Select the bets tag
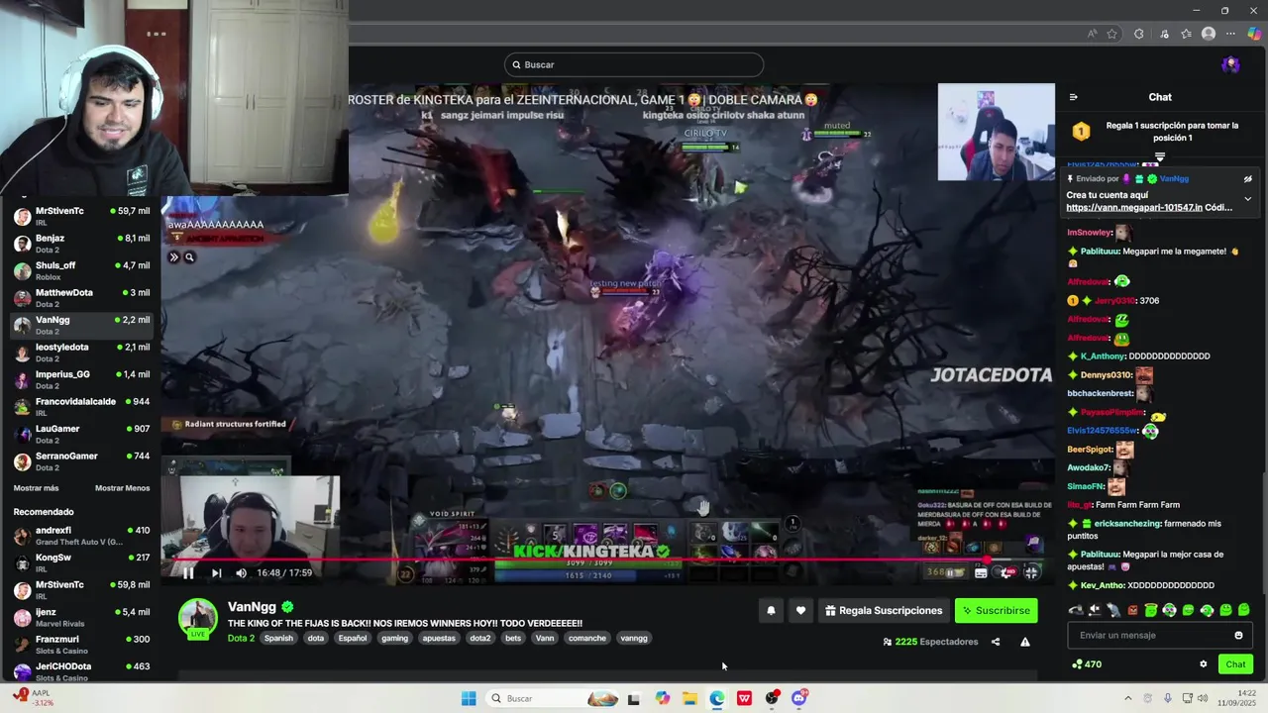Viewport: 1268px width, 713px height. click(512, 639)
